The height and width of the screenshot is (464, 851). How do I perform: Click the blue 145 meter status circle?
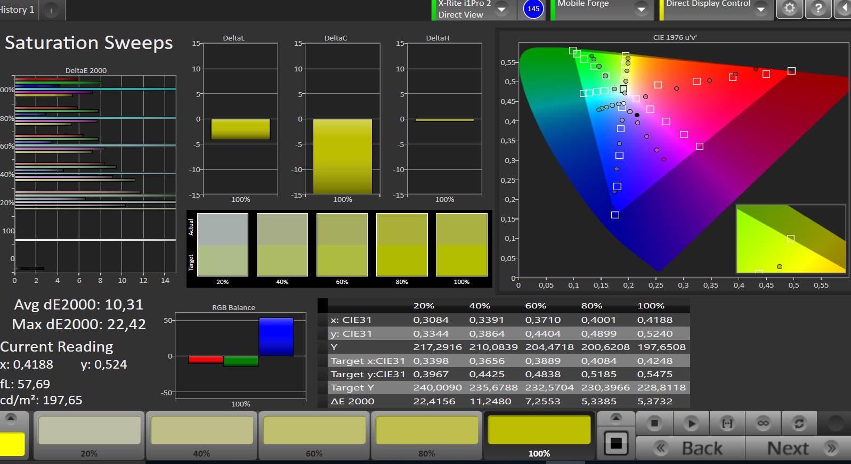533,9
